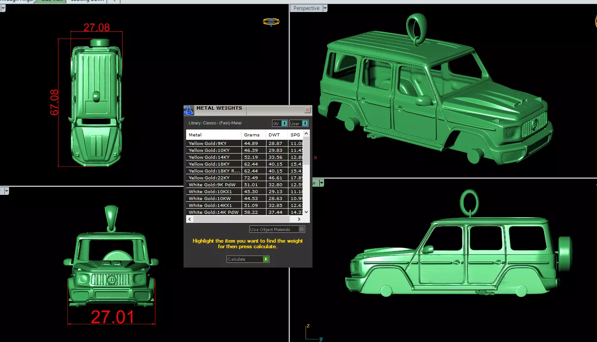Viewport: 597px width, 342px height.
Task: Click the DWT column header
Action: [277, 135]
